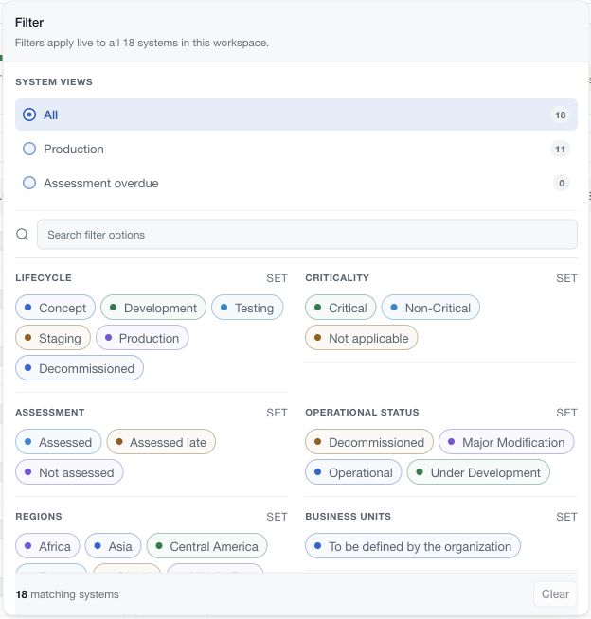Click the Filter panel title
Viewport: 591px width, 619px height.
point(29,23)
